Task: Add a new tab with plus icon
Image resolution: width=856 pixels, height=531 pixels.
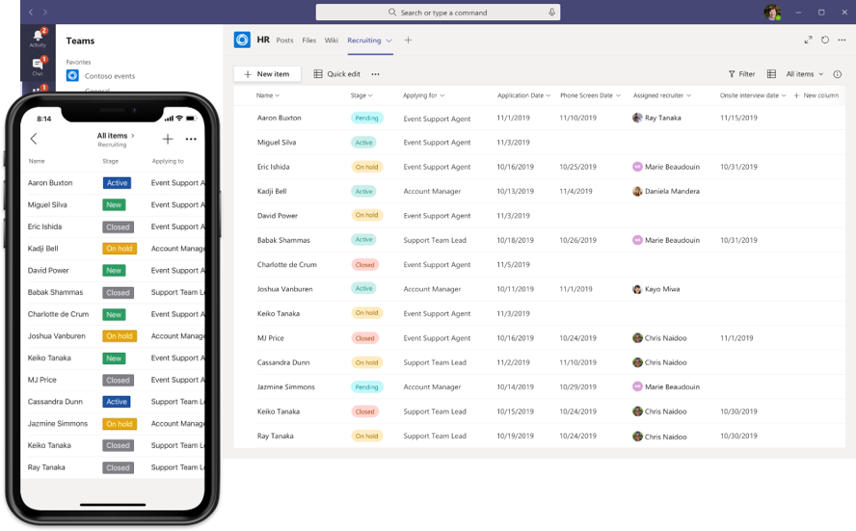Action: click(408, 40)
